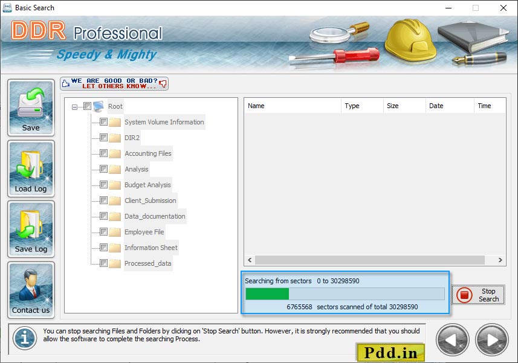This screenshot has width=518, height=363.
Task: Click the DIR2 folder icon
Action: pos(115,138)
